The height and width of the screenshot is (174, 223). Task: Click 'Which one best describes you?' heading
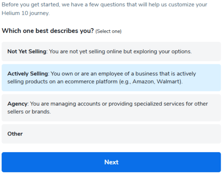48,31
